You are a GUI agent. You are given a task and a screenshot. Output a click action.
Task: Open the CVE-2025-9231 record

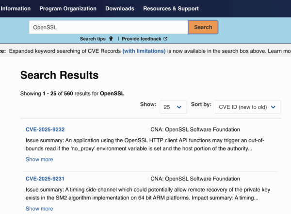tap(45, 179)
